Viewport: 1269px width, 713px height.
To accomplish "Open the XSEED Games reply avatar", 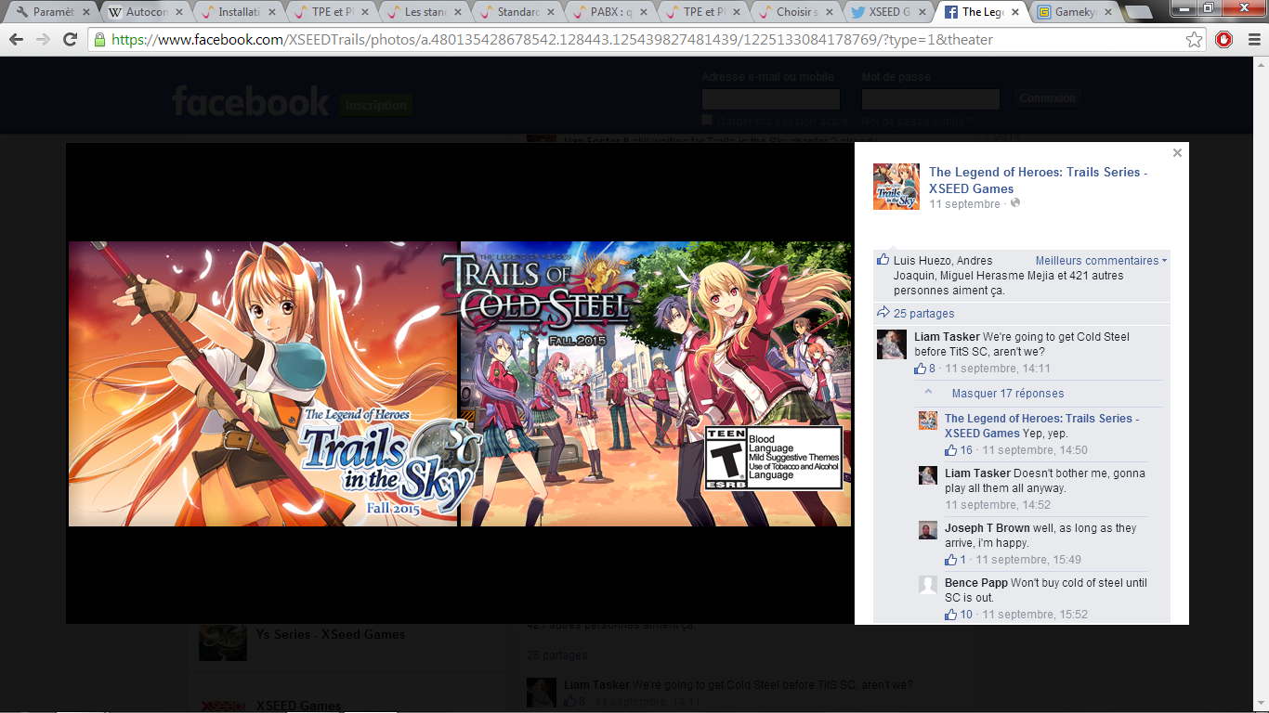I will click(928, 421).
